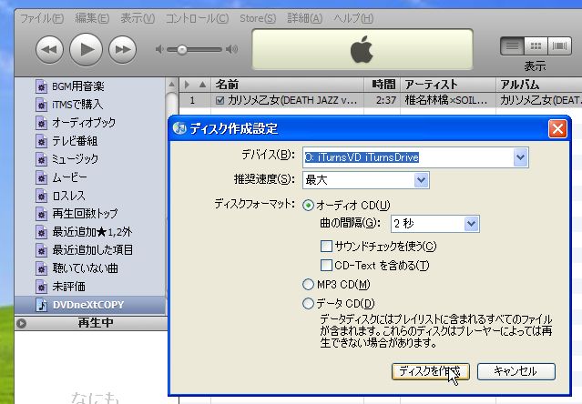Click the sidebar scrollbar up arrow

(x=171, y=85)
